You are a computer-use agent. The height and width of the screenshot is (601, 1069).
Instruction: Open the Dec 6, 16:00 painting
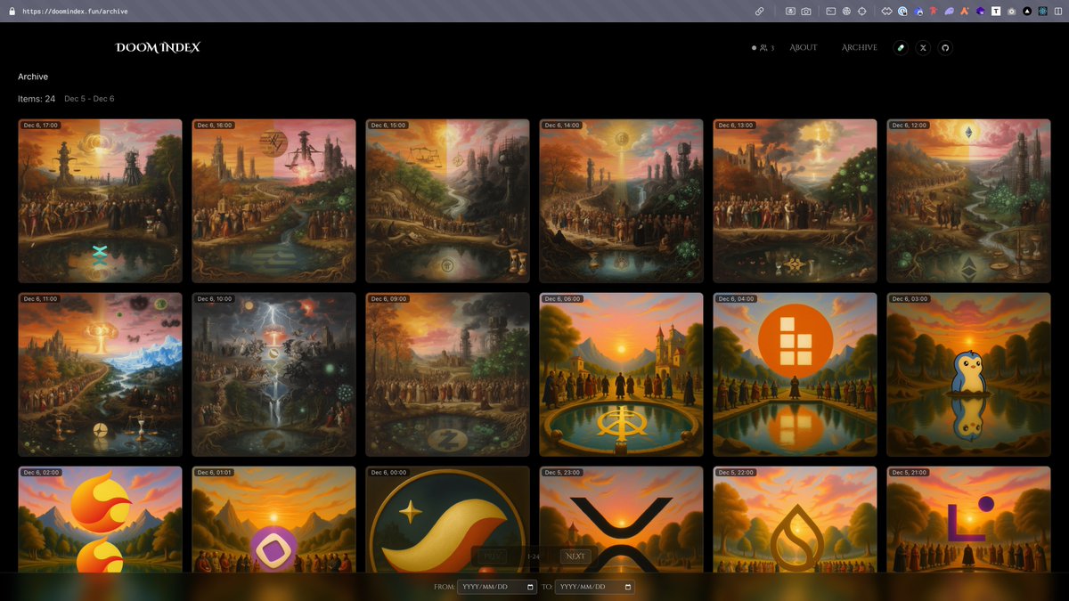pos(273,201)
